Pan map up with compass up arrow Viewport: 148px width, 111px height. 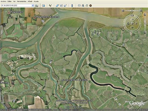[x=132, y=19]
